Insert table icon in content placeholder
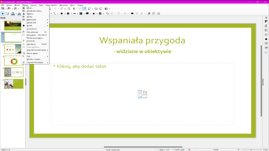 point(140,92)
